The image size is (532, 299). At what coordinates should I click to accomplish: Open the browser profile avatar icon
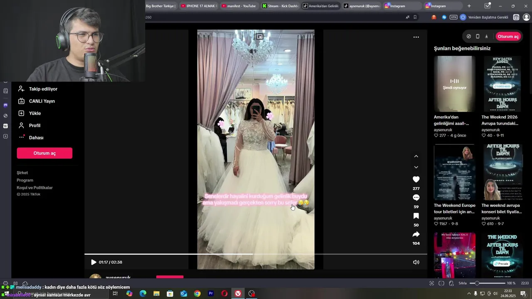pyautogui.click(x=526, y=17)
